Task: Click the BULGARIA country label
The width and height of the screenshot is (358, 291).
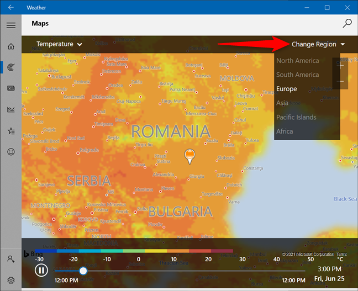Action: click(x=180, y=211)
